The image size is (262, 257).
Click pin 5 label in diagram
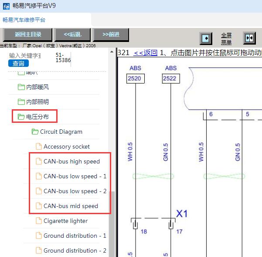point(248,114)
